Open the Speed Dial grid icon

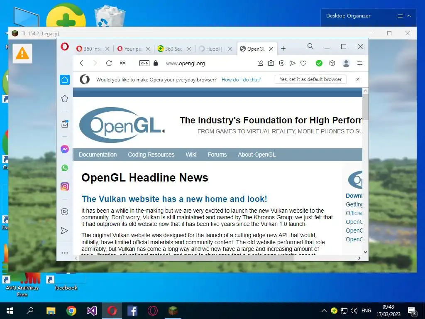pyautogui.click(x=122, y=63)
